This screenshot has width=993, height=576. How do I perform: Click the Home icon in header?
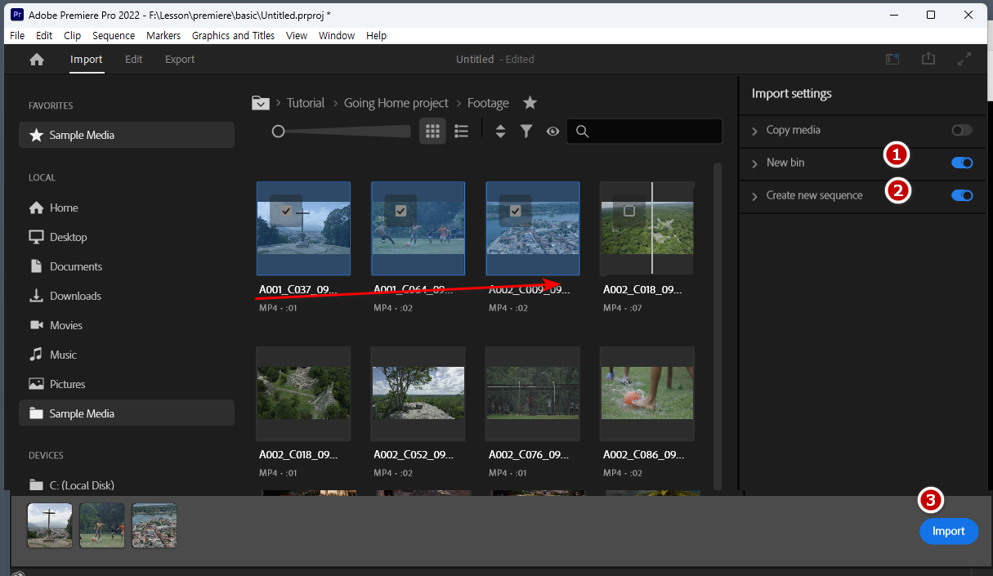37,60
